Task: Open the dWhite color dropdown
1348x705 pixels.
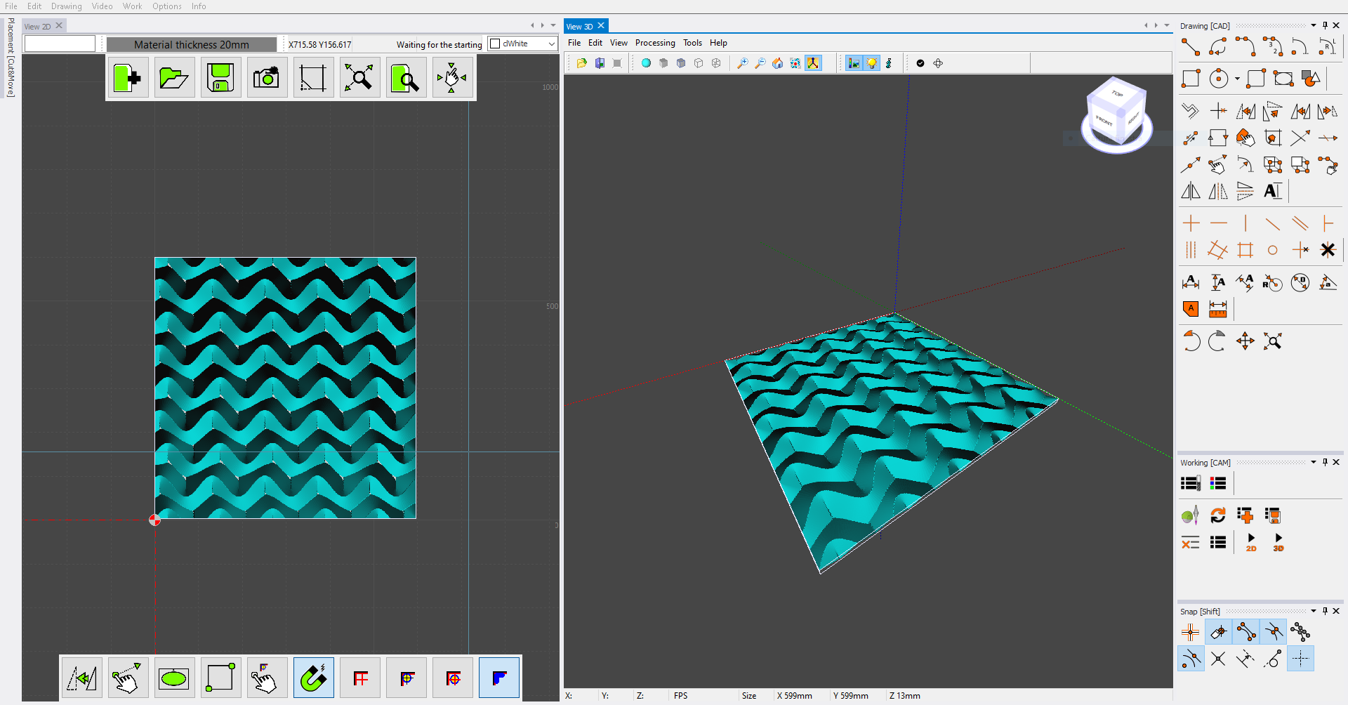Action: [x=552, y=44]
